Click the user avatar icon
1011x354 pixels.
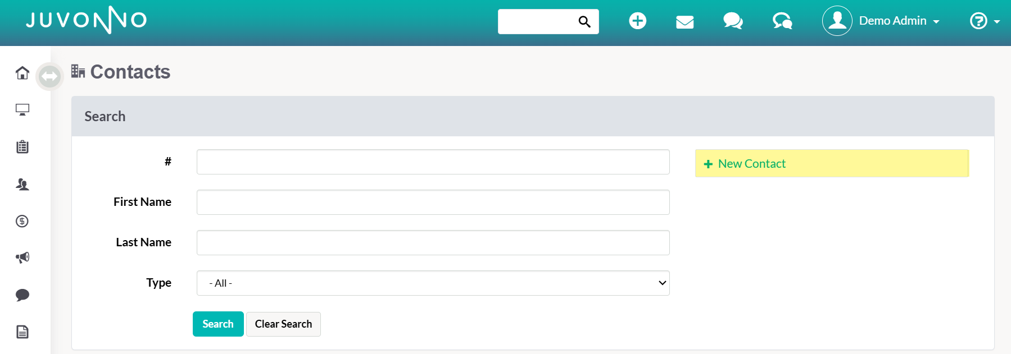click(837, 21)
